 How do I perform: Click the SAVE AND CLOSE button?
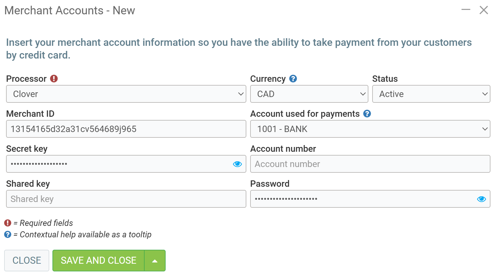click(99, 261)
